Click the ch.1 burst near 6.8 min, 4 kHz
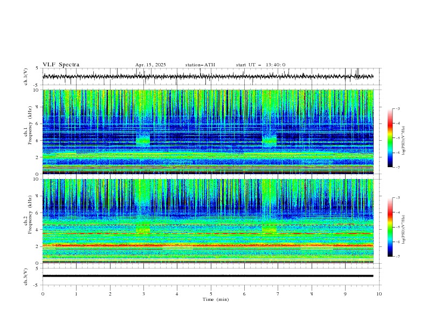Image resolution: width=427 pixels, height=330 pixels. click(x=270, y=141)
